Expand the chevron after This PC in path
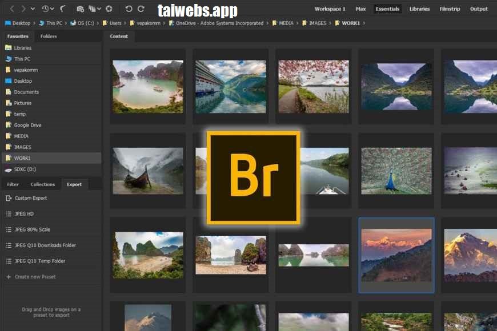Image resolution: width=497 pixels, height=331 pixels. (x=66, y=23)
